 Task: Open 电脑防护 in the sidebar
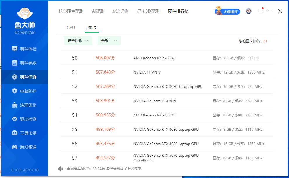click(x=25, y=91)
